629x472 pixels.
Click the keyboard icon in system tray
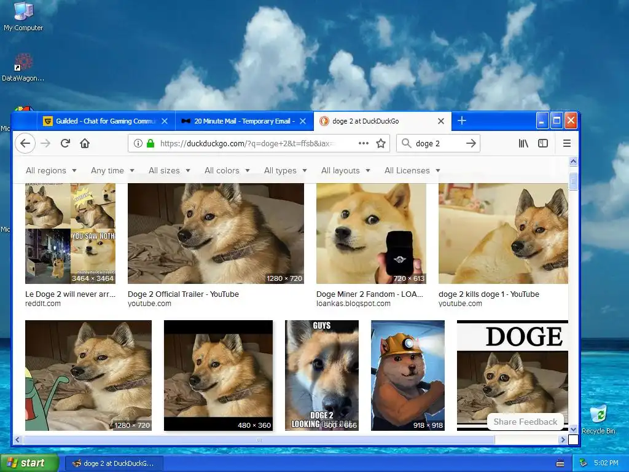(560, 463)
